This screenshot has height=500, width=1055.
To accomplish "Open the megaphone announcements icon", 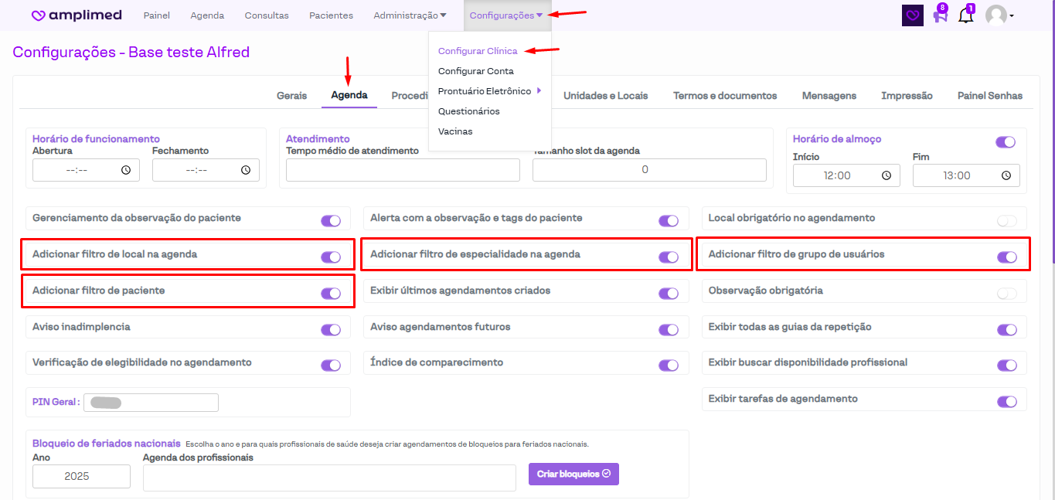I will pyautogui.click(x=940, y=15).
